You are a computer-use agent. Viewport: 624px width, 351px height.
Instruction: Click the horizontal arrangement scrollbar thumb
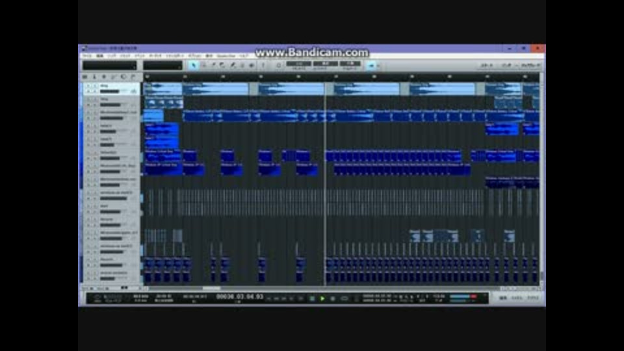(x=211, y=289)
